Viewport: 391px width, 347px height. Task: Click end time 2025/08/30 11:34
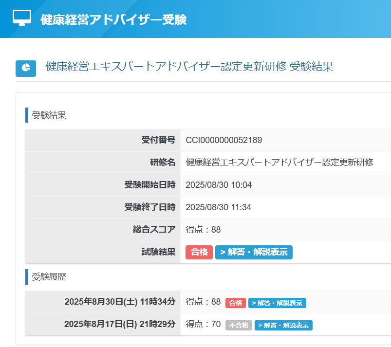tap(219, 207)
